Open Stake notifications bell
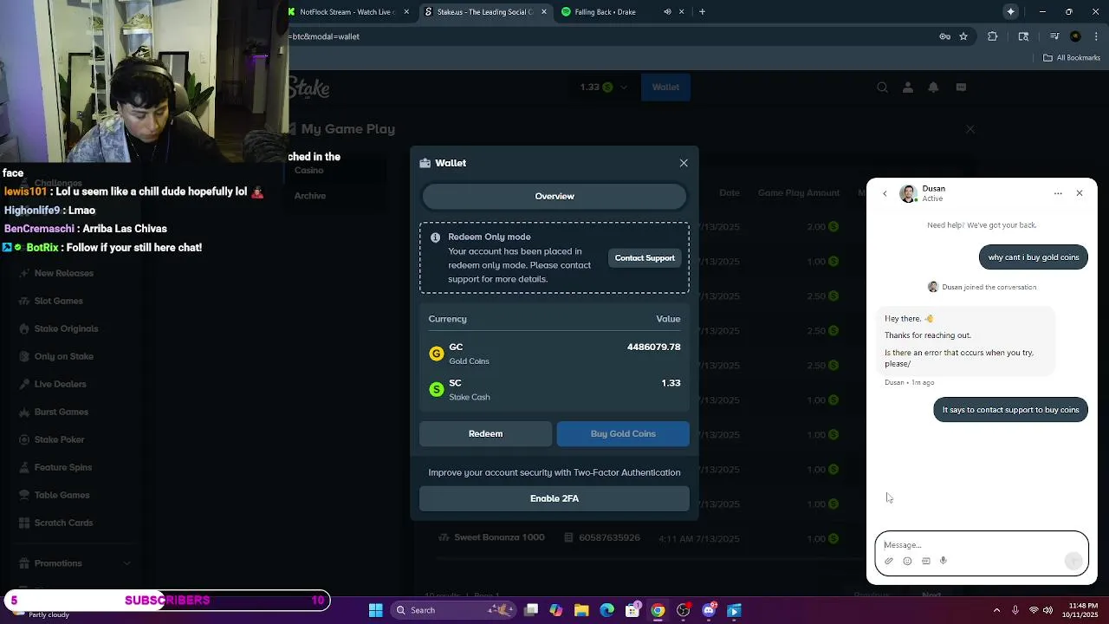Screen dimensions: 1109x624 pos(933,88)
